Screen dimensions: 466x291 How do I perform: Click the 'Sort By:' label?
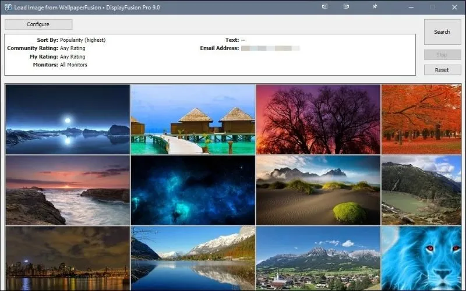pos(48,40)
